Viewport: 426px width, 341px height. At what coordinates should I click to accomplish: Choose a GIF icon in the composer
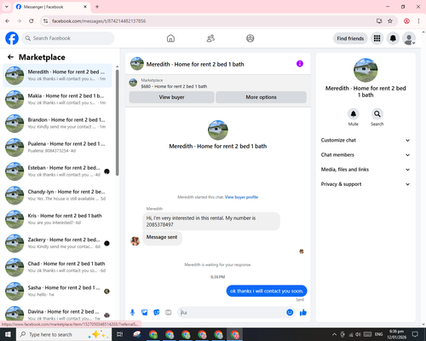[169, 313]
